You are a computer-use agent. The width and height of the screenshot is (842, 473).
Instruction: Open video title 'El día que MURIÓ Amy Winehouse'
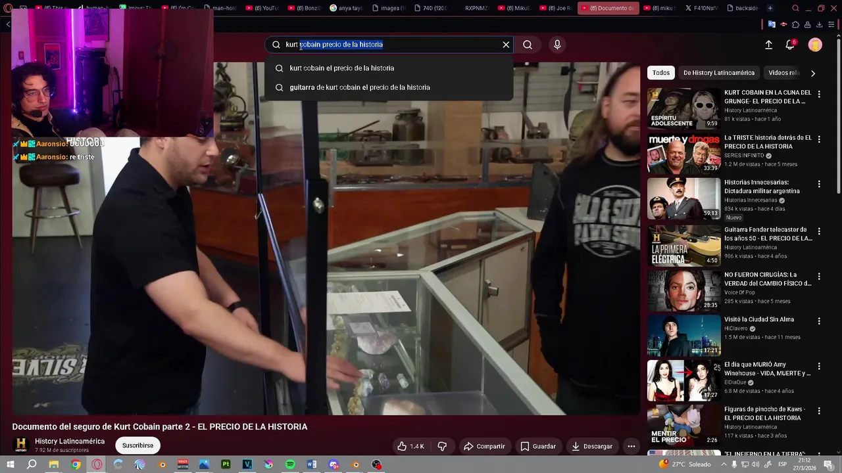(767, 369)
